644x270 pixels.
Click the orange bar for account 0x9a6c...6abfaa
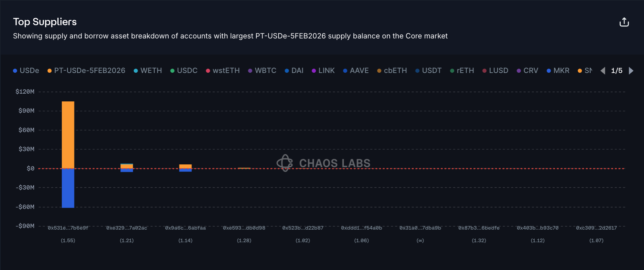(185, 166)
